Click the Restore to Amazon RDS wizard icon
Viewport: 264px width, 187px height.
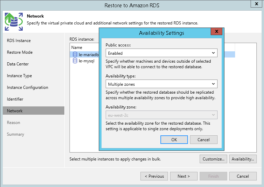[14, 22]
